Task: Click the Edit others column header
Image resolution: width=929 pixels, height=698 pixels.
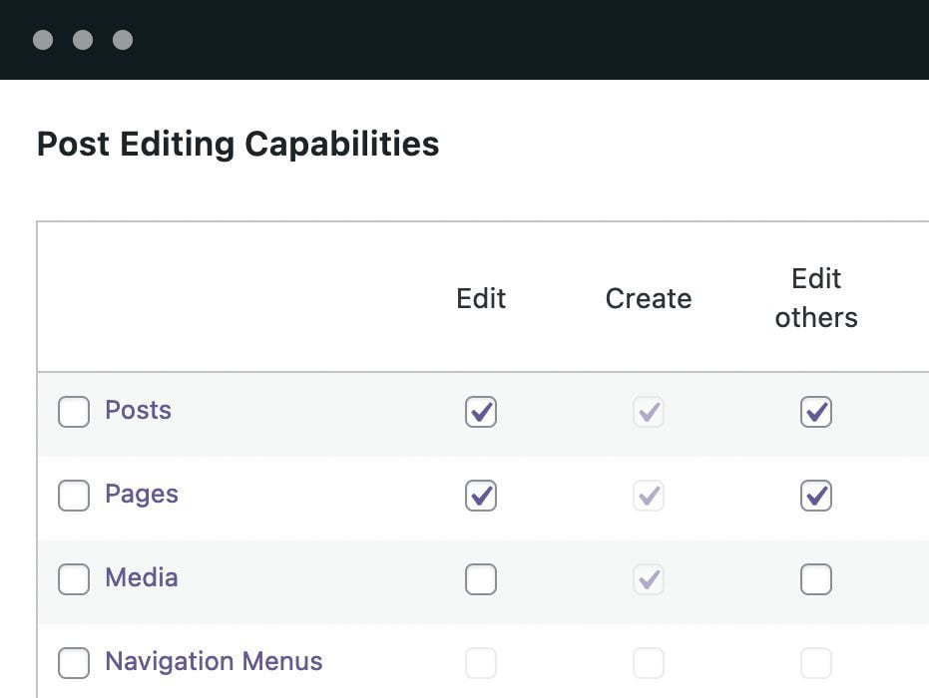Action: [816, 298]
